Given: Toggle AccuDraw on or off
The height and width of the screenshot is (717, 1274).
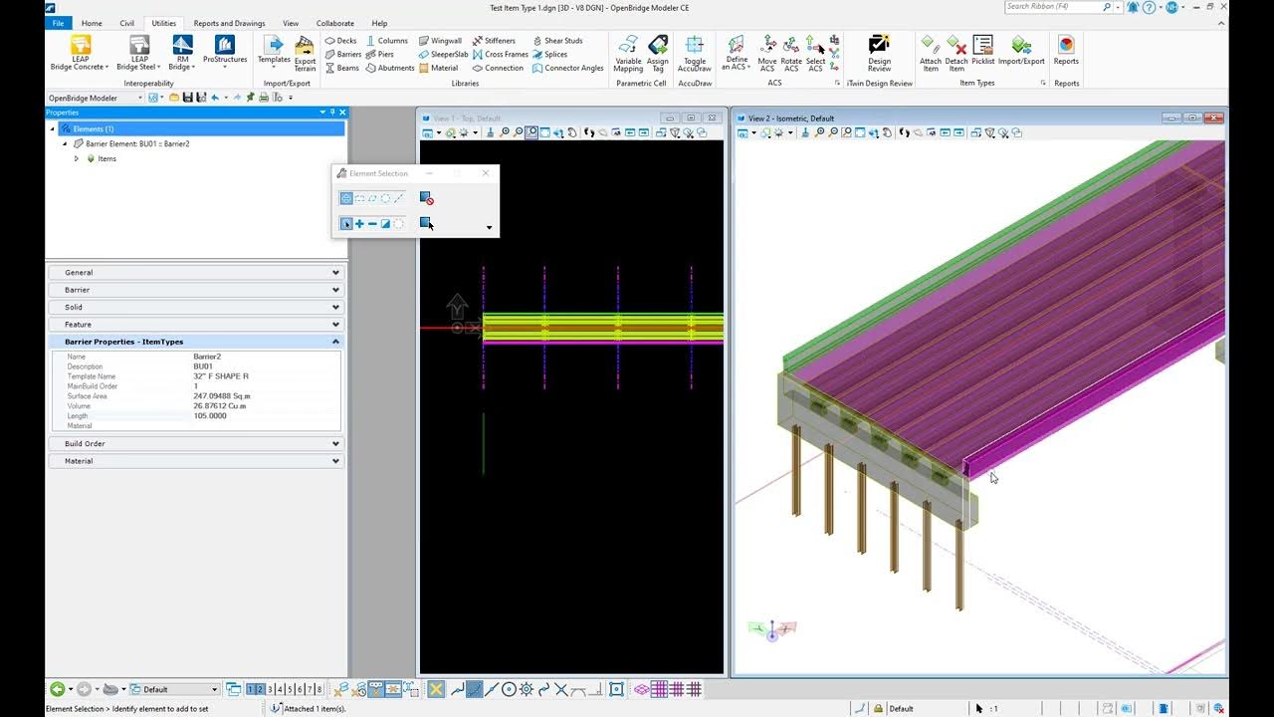Looking at the screenshot, I should tap(695, 54).
